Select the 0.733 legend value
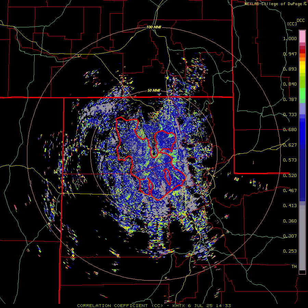The height and width of the screenshot is (308, 308). (290, 115)
